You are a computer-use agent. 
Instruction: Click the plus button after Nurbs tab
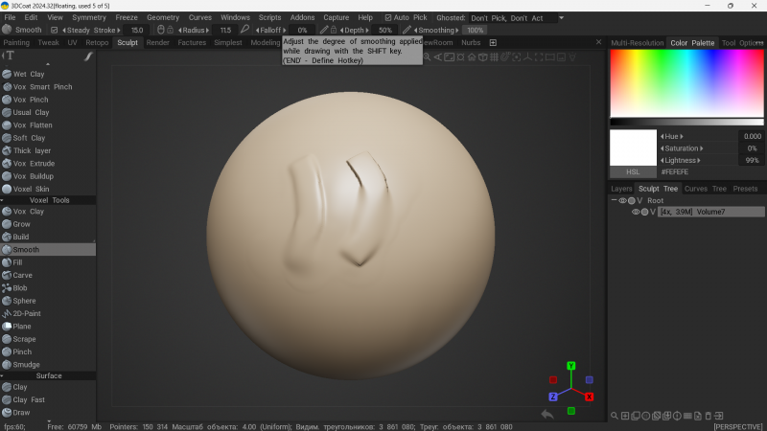tap(493, 42)
